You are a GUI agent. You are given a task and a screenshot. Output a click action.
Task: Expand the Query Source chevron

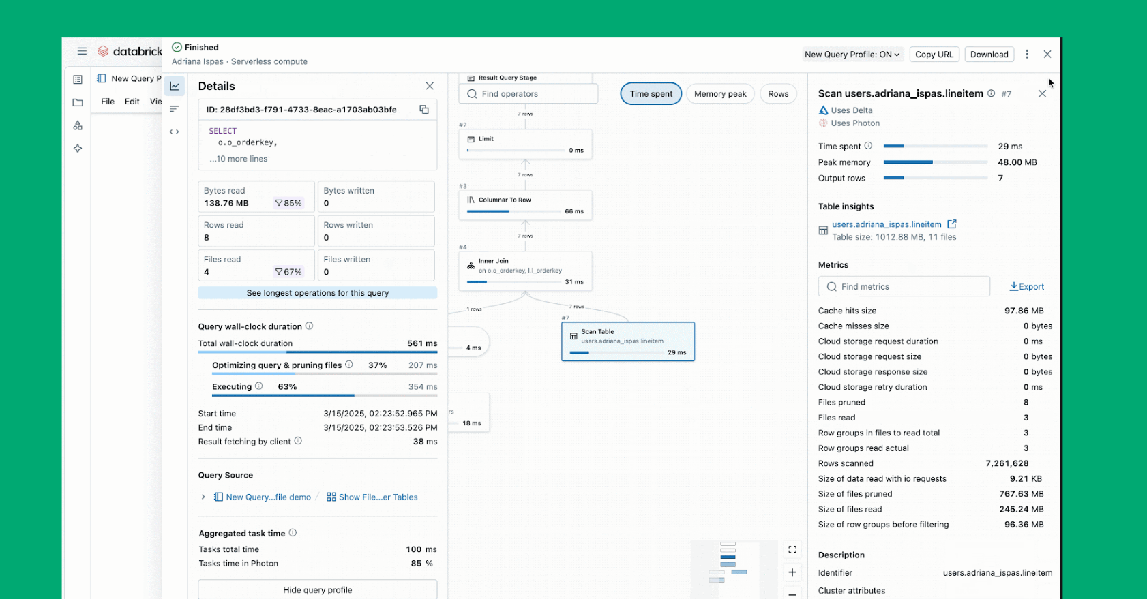(203, 497)
